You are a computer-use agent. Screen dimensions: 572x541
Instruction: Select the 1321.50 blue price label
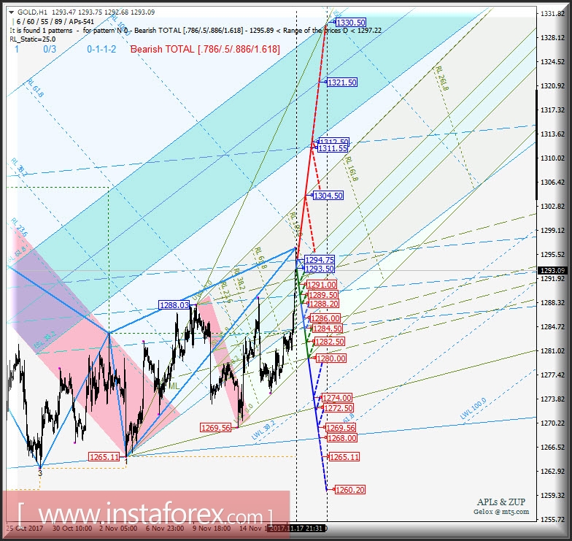(x=341, y=83)
